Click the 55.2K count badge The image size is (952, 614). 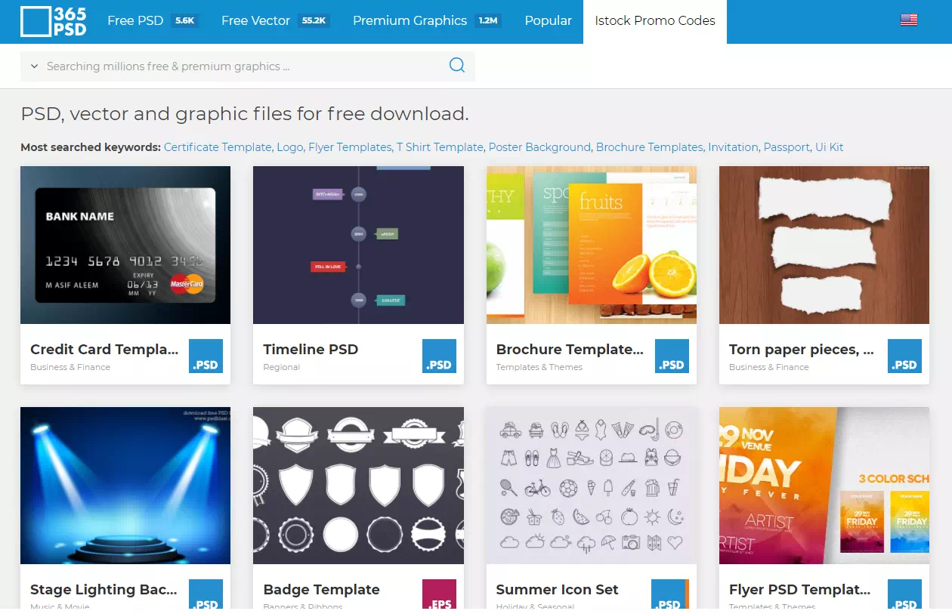click(314, 21)
